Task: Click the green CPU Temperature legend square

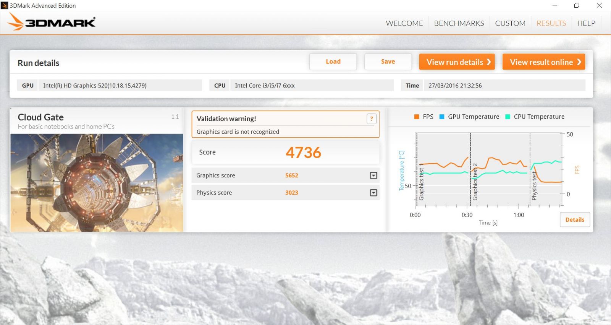Action: [x=508, y=117]
